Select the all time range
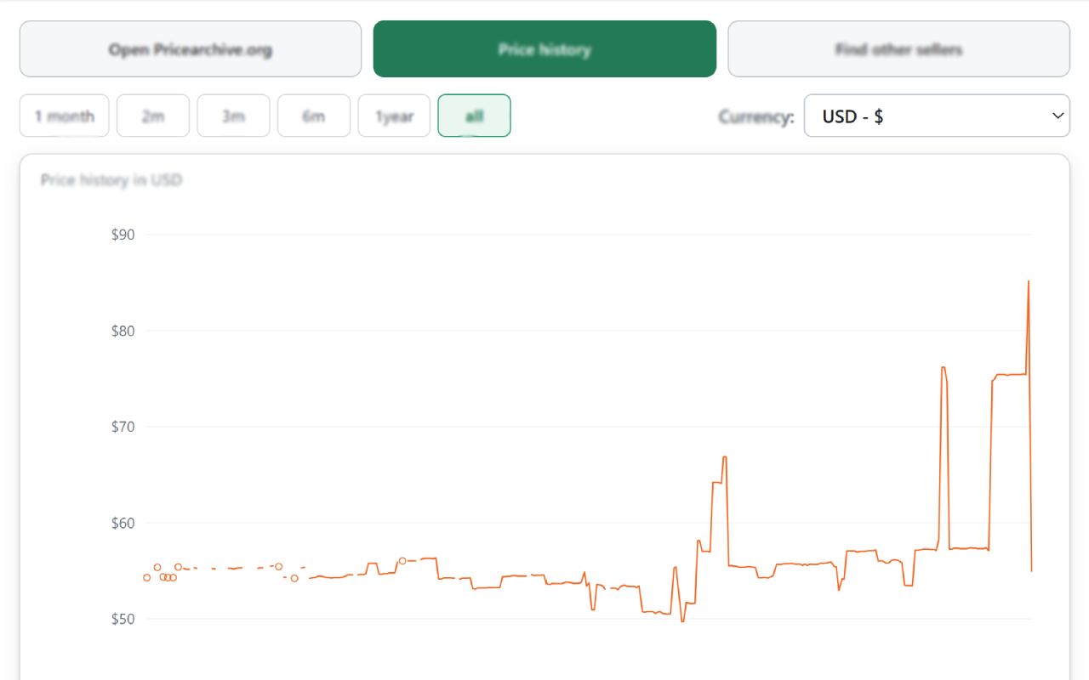 [474, 116]
